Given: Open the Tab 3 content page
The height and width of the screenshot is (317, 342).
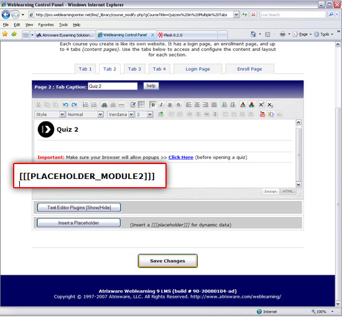Looking at the screenshot, I should coord(134,69).
